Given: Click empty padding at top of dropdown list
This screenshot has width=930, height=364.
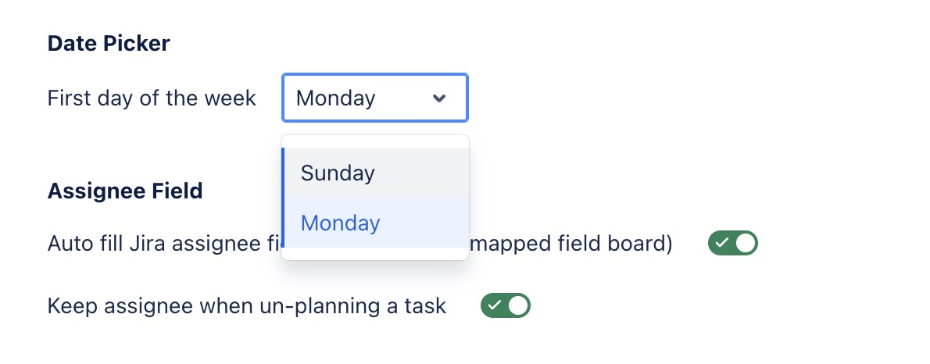Looking at the screenshot, I should [375, 141].
